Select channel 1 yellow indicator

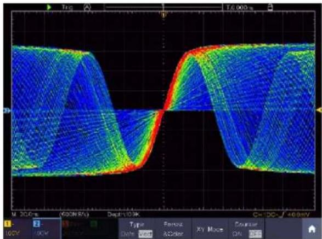(x=8, y=224)
